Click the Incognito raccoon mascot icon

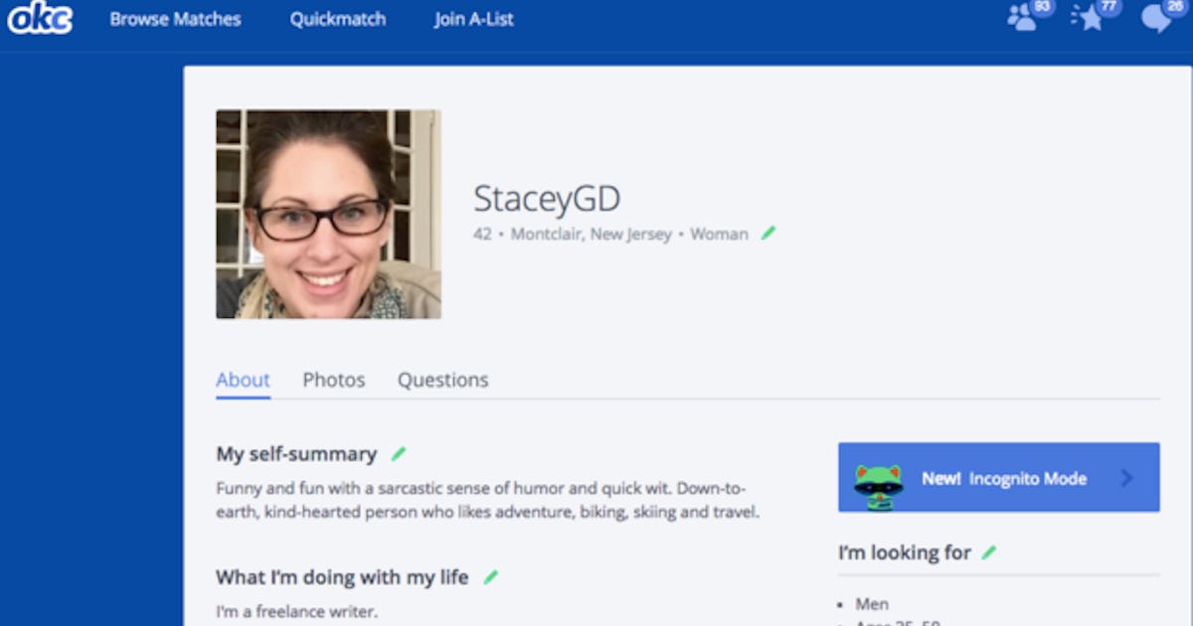878,479
